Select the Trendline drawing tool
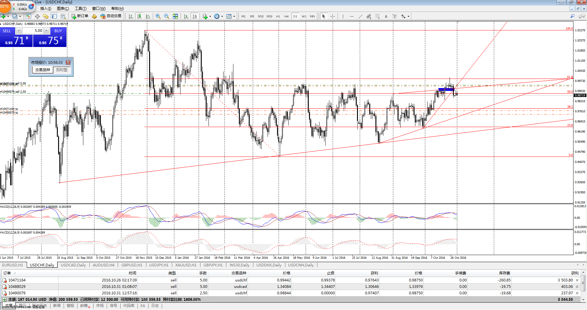 [360, 16]
